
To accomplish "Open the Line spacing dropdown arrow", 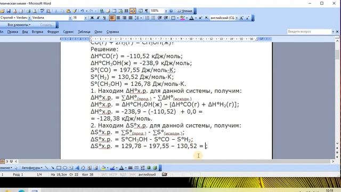I will click(141, 18).
